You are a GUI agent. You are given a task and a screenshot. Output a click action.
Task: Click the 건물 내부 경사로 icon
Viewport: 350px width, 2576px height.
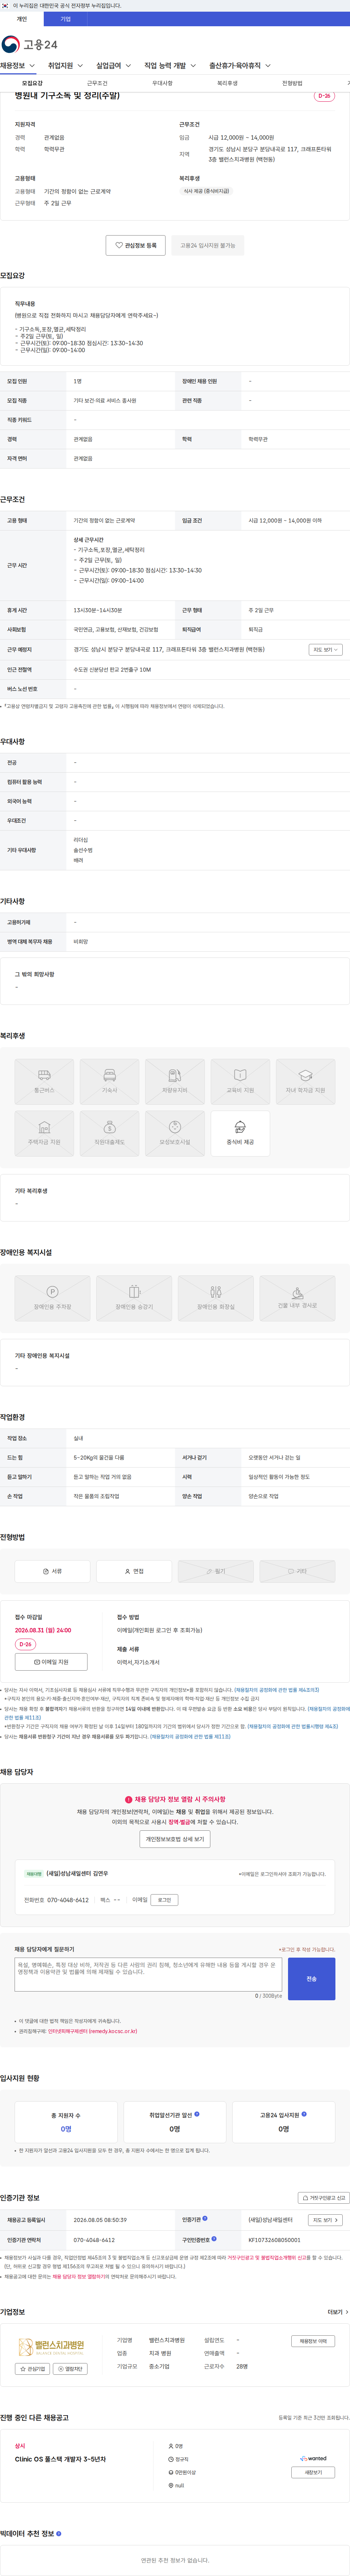(x=297, y=1298)
